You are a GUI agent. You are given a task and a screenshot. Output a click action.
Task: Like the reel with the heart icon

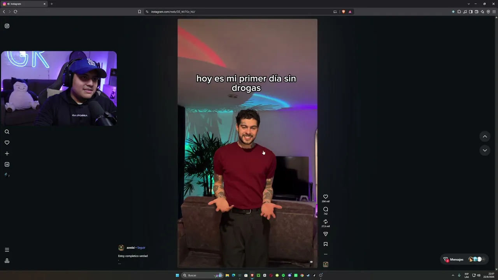click(326, 197)
